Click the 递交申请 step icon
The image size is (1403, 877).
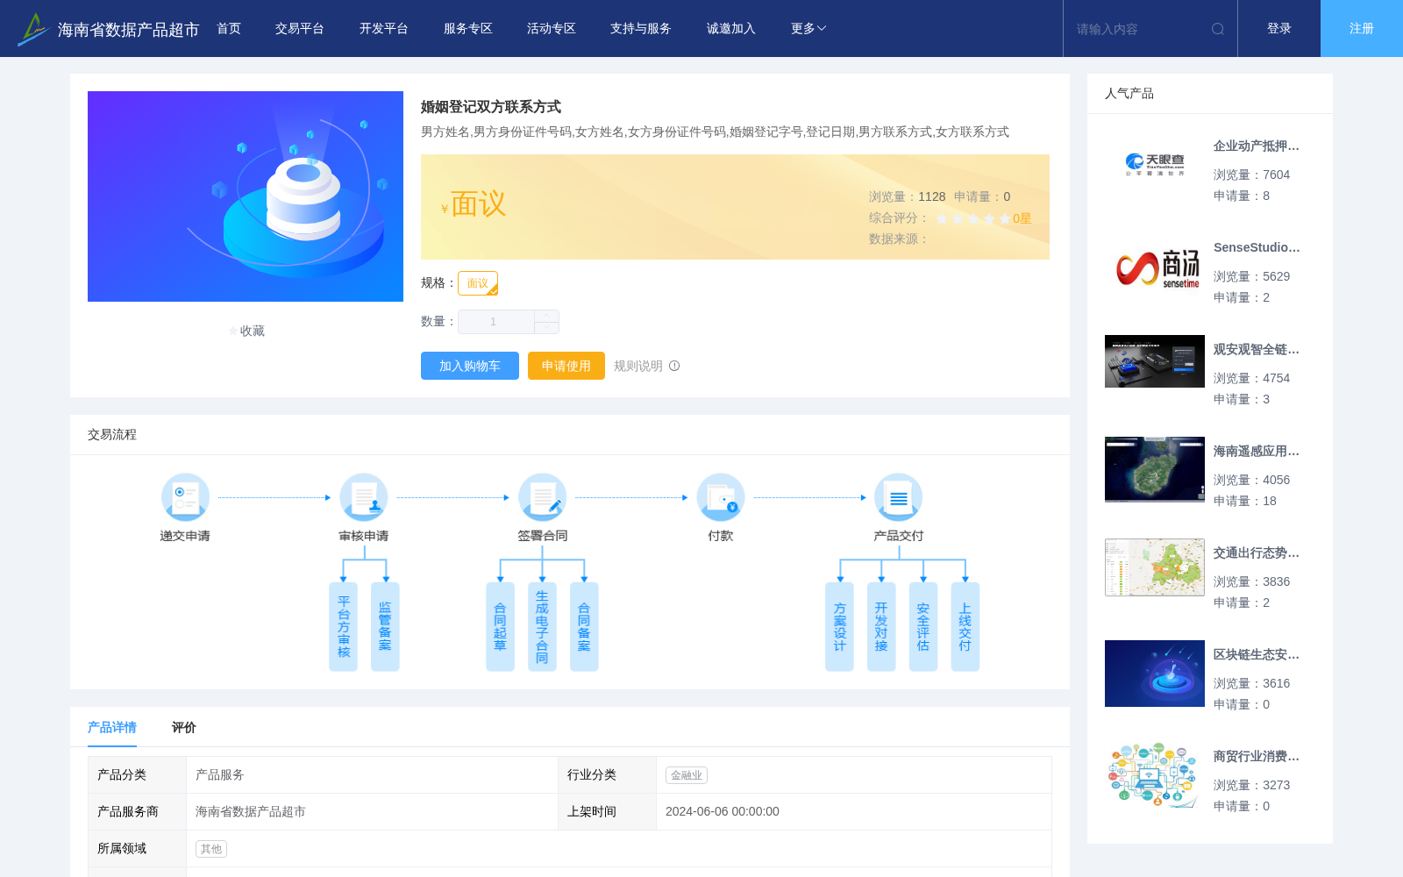coord(185,497)
